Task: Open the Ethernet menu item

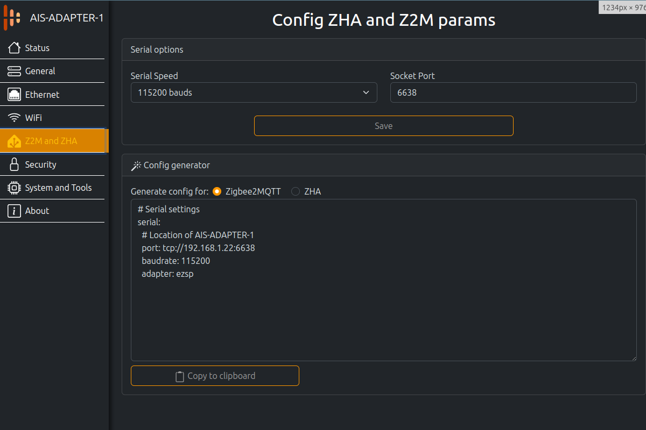Action: pyautogui.click(x=42, y=95)
